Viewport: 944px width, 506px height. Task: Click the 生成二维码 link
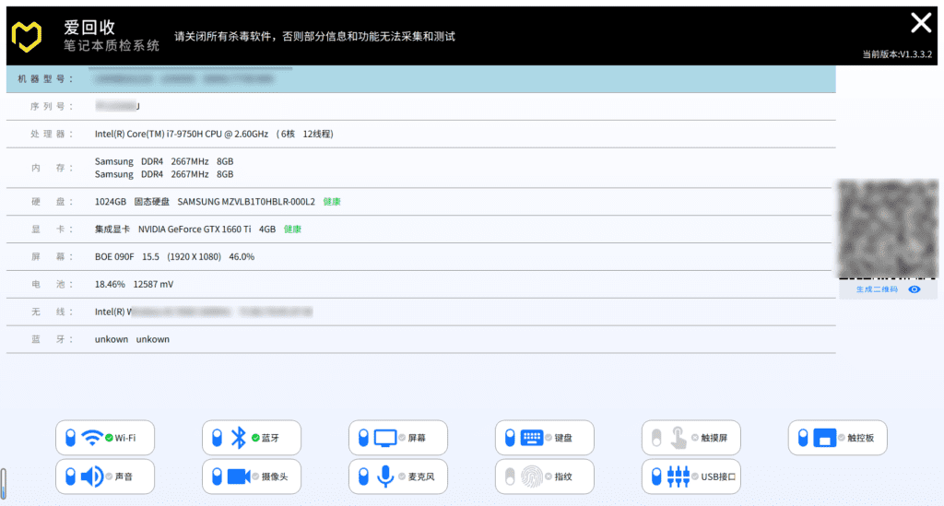[x=876, y=289]
